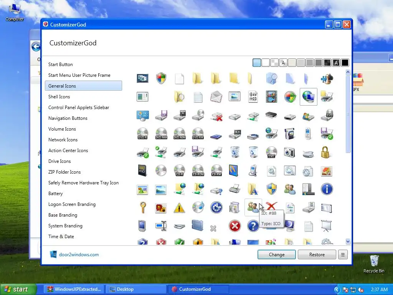Image resolution: width=393 pixels, height=295 pixels.
Task: Click the icon list scroll down arrow
Action: pyautogui.click(x=348, y=241)
